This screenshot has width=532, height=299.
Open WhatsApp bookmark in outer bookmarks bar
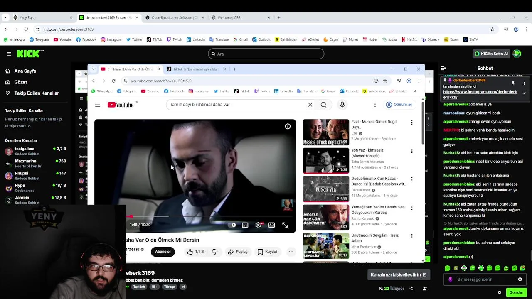point(15,40)
